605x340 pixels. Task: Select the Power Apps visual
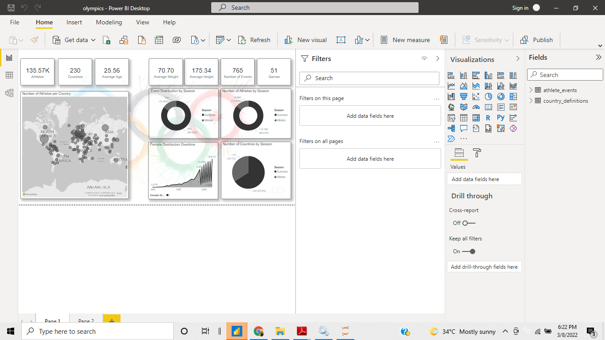click(513, 128)
